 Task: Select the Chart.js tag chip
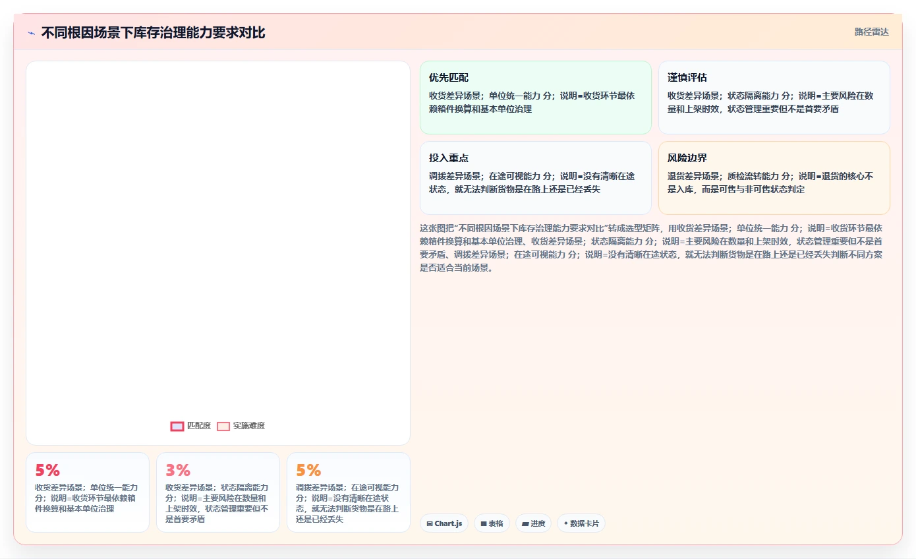(444, 523)
